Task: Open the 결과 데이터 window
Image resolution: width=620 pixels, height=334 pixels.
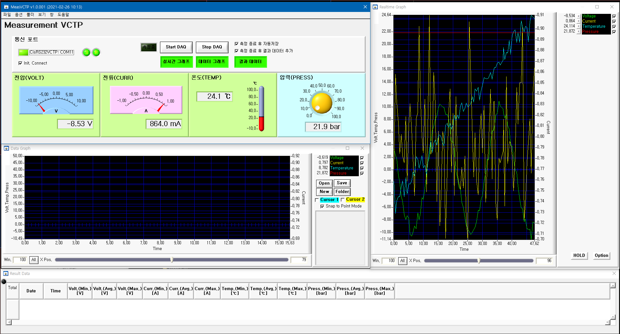Action: click(x=251, y=62)
